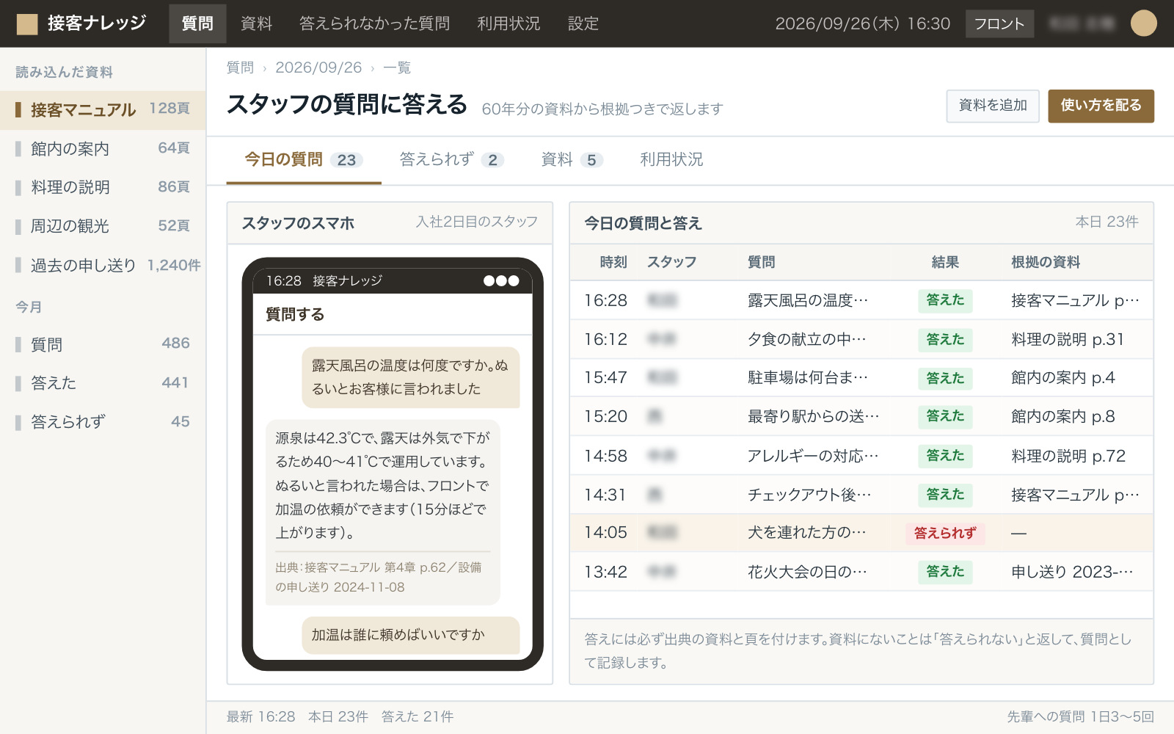Click 2026/09/26 breadcrumb link

click(x=318, y=68)
